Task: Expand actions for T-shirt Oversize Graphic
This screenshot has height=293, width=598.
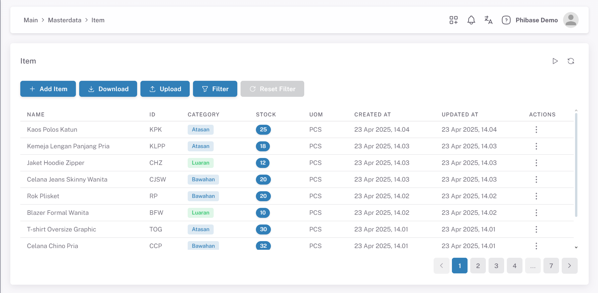Action: (x=536, y=229)
